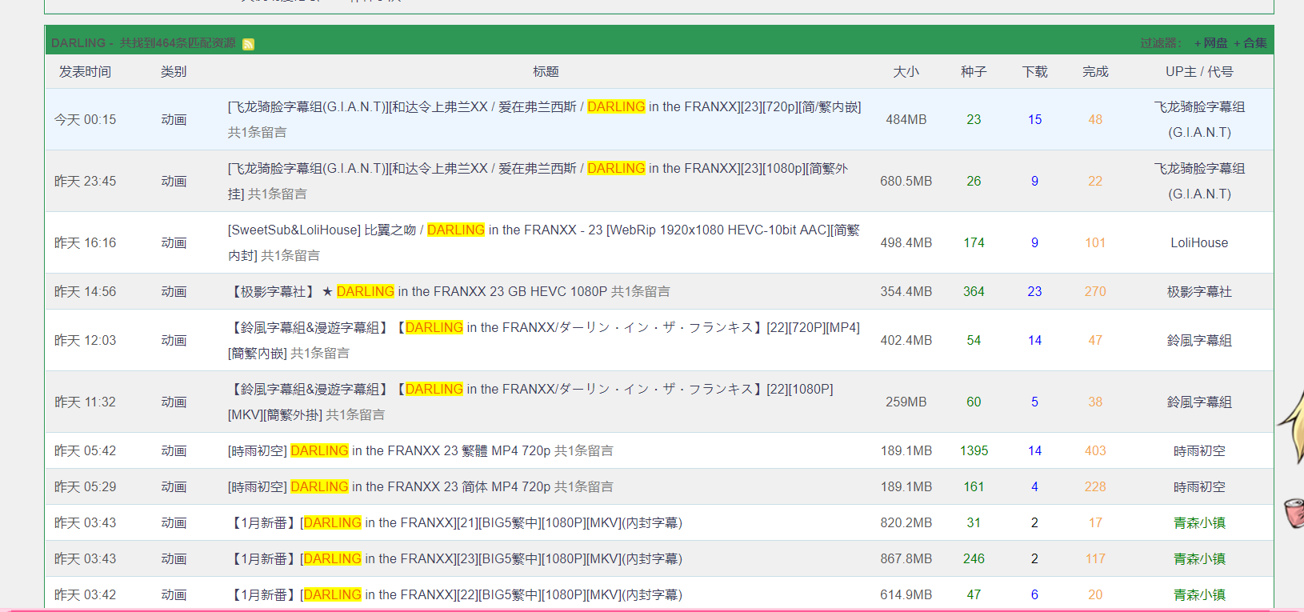The width and height of the screenshot is (1304, 612).
Task: Select the 动画 category in the 昨天 05:42 row
Action: pos(174,451)
